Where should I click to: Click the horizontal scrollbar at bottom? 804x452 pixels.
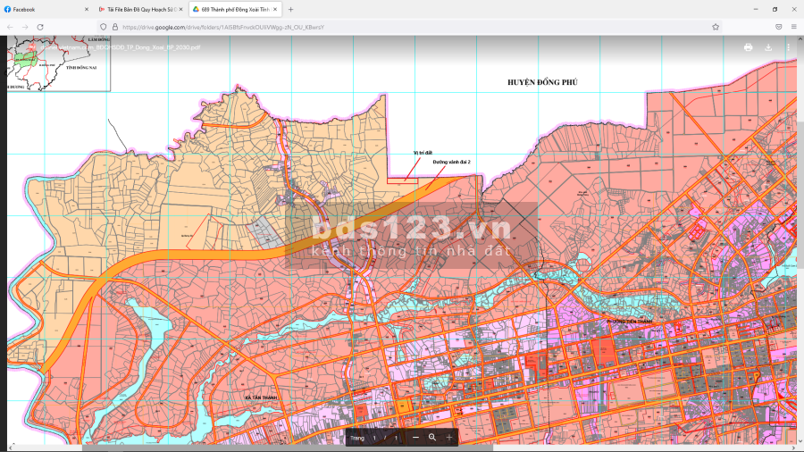[287, 448]
